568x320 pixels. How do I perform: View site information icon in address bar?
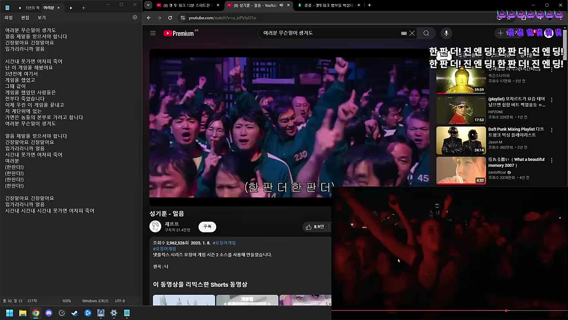tap(182, 18)
